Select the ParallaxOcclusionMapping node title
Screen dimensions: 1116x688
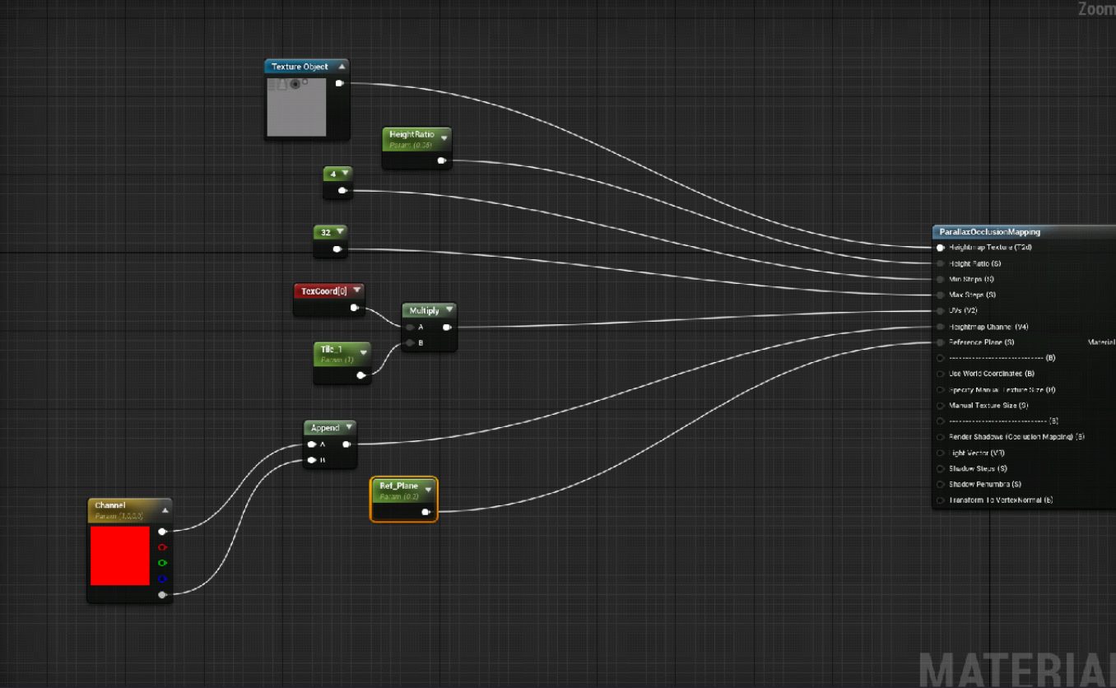click(x=989, y=232)
